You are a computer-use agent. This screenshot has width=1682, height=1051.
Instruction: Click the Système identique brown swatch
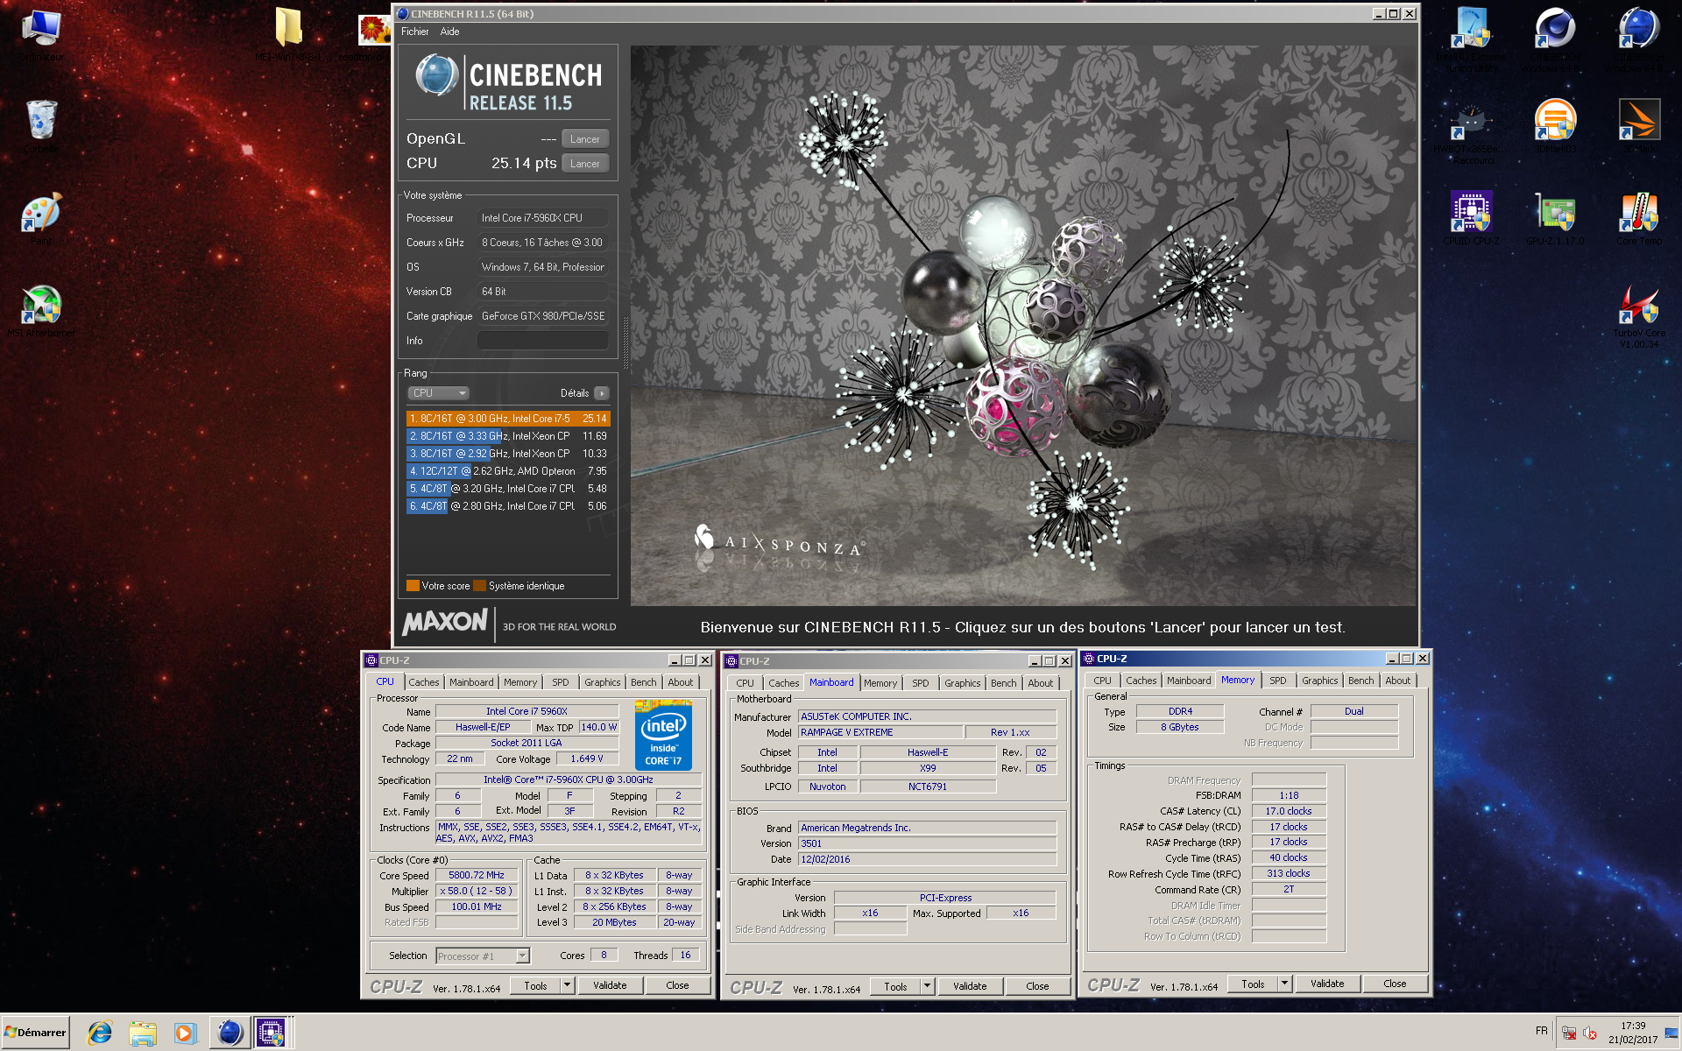479,586
